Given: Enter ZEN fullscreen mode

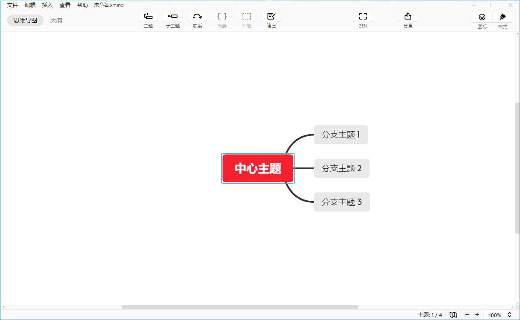Looking at the screenshot, I should (363, 16).
